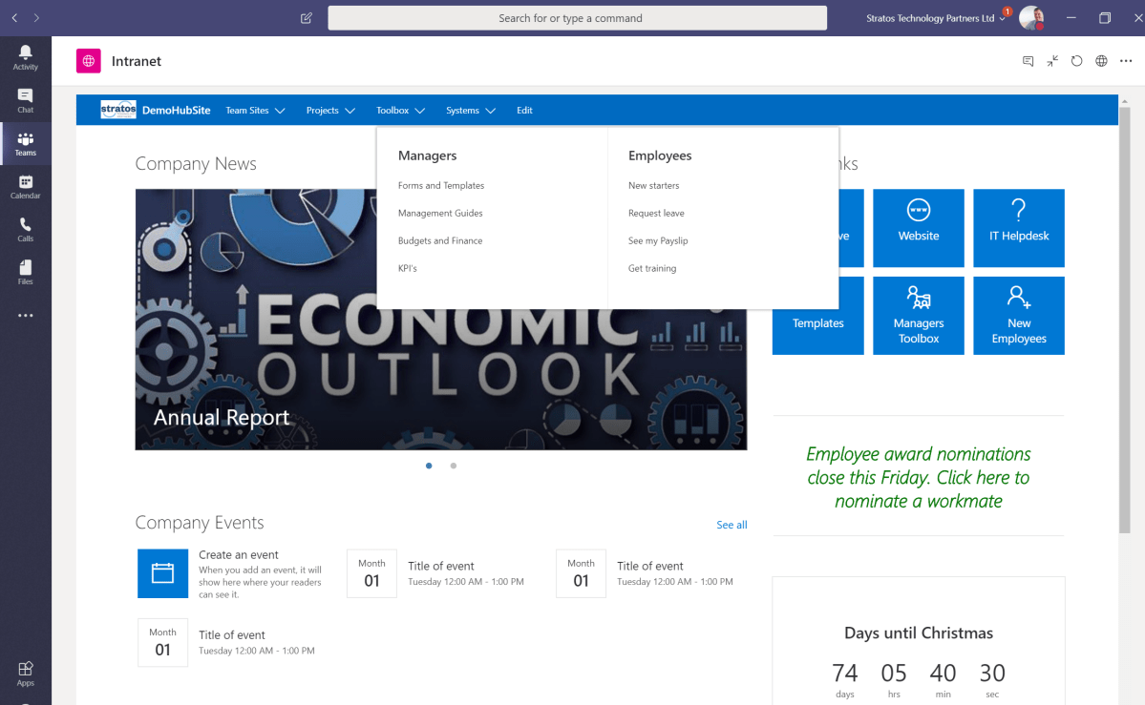Refresh the Intranet tab
Screen dimensions: 1145x705
1076,60
